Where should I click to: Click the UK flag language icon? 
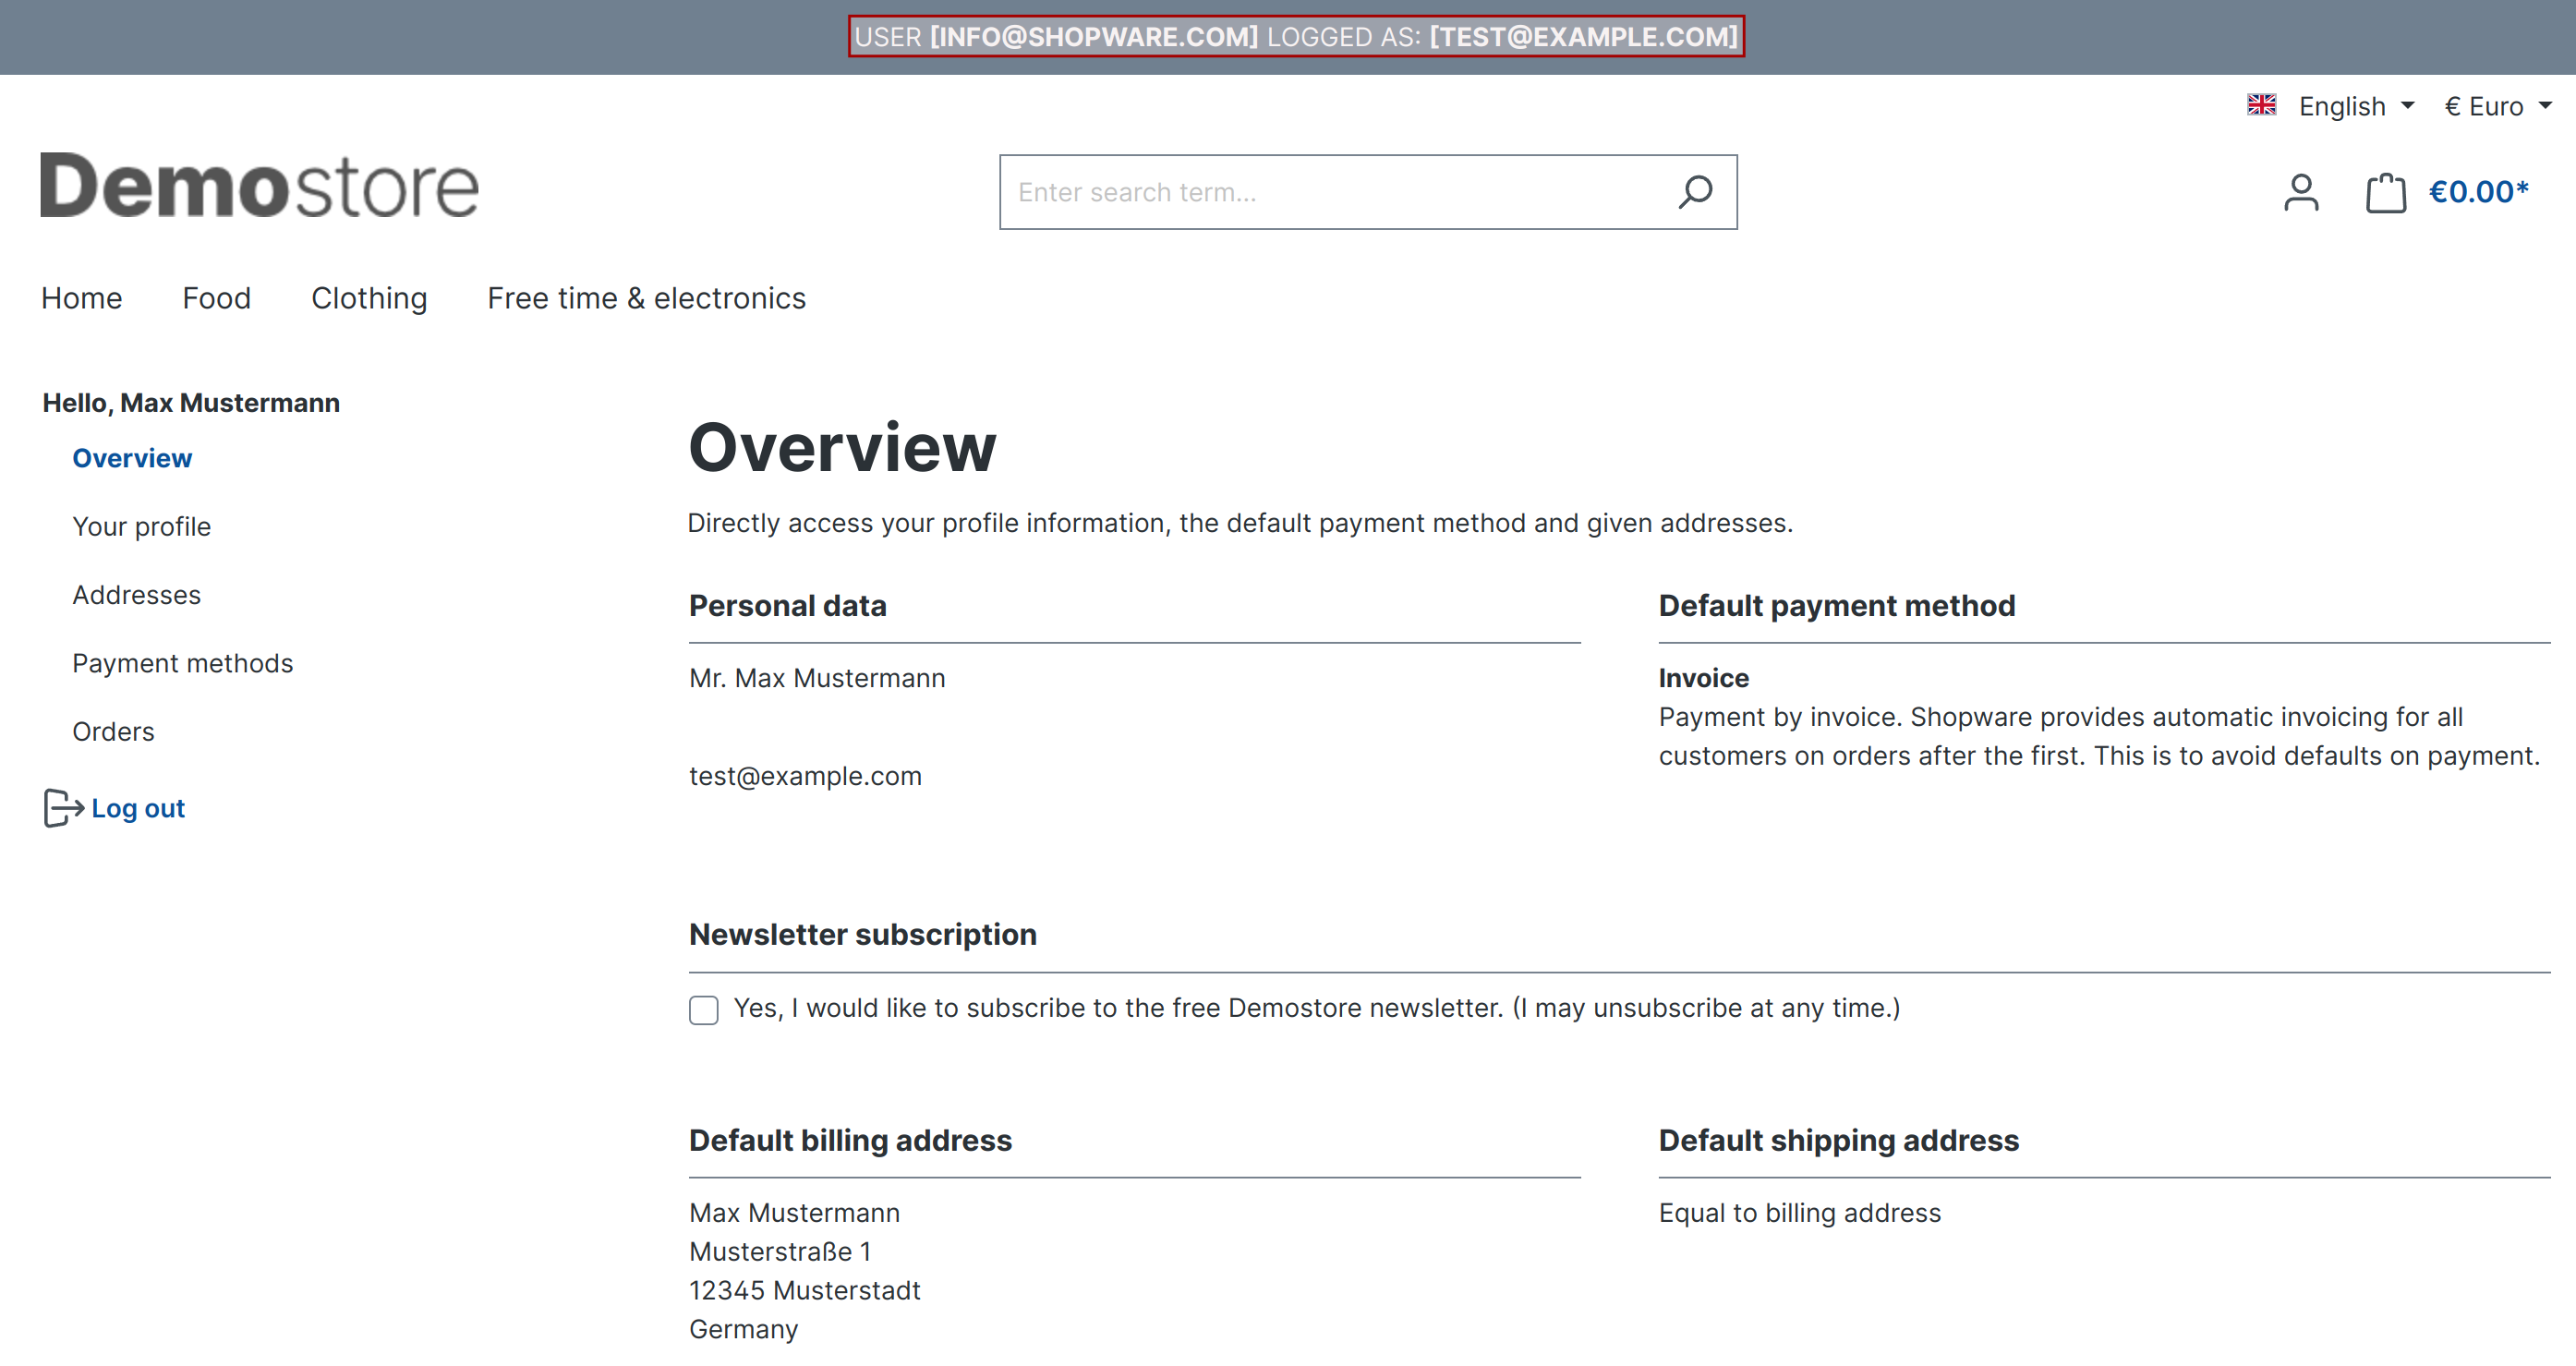click(x=2261, y=105)
